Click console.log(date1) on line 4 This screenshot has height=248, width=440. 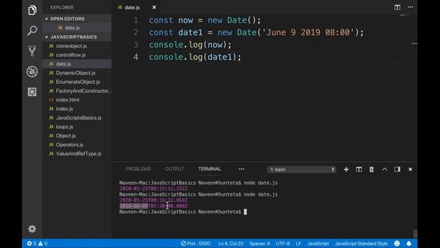195,57
